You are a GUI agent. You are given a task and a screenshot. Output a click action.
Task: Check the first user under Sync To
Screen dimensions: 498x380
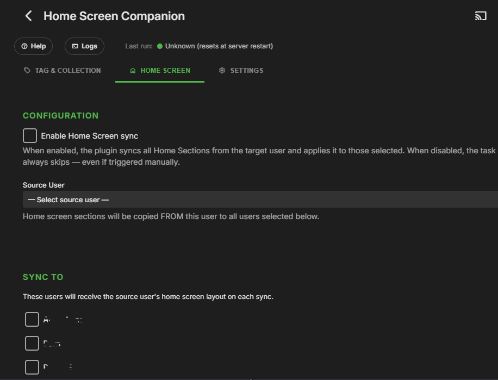(32, 320)
